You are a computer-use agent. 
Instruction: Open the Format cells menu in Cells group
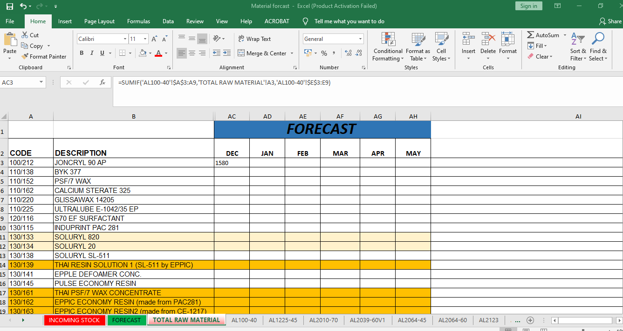click(508, 46)
